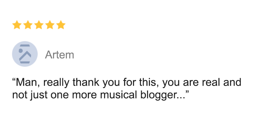The height and width of the screenshot is (140, 266).
Task: Choose the third star in the rating
Action: pyautogui.click(x=39, y=25)
